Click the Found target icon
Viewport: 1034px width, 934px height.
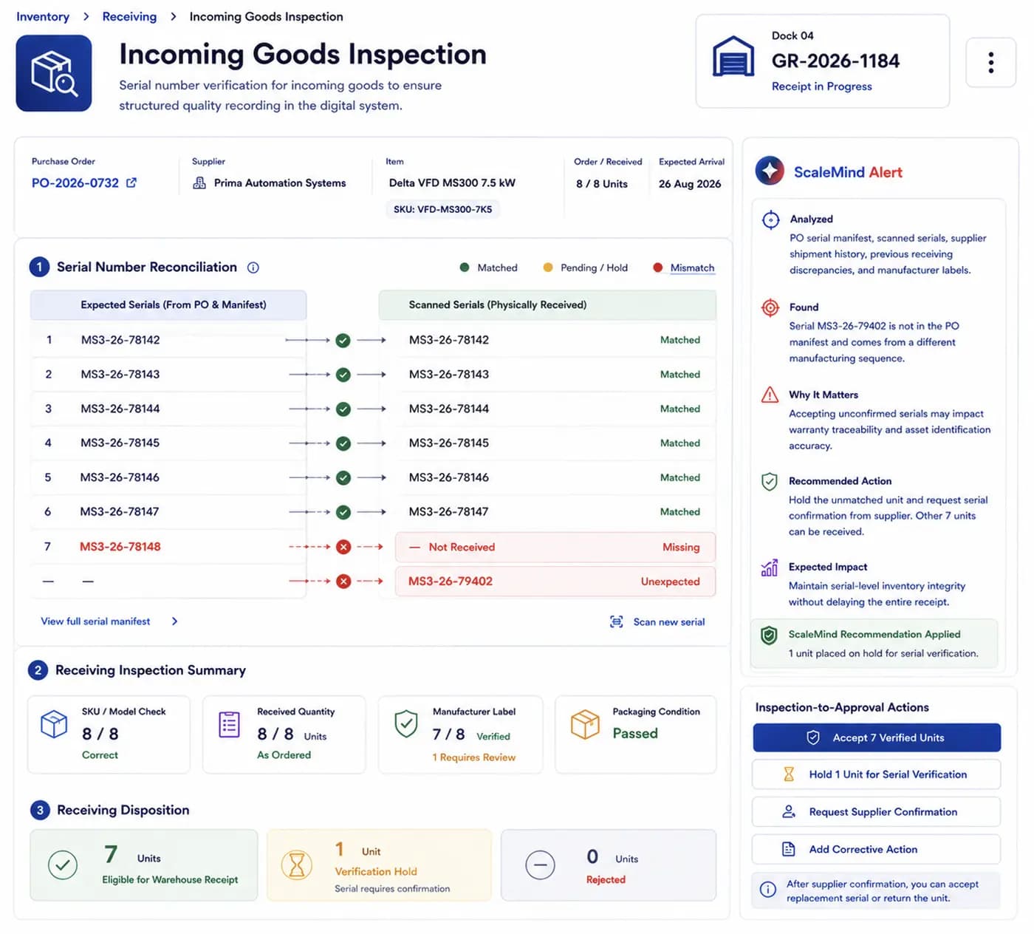pyautogui.click(x=770, y=307)
